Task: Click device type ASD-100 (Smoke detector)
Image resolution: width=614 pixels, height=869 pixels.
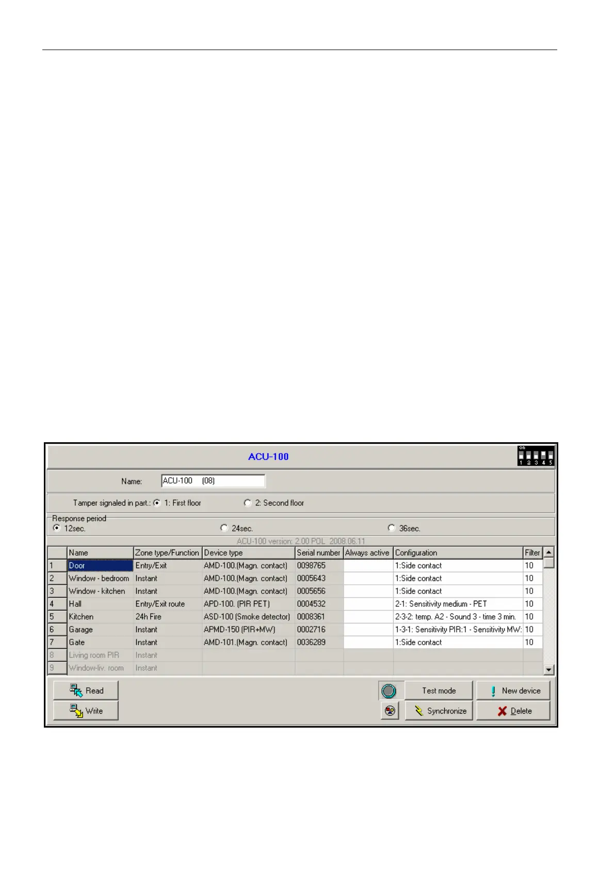Action: pos(249,617)
